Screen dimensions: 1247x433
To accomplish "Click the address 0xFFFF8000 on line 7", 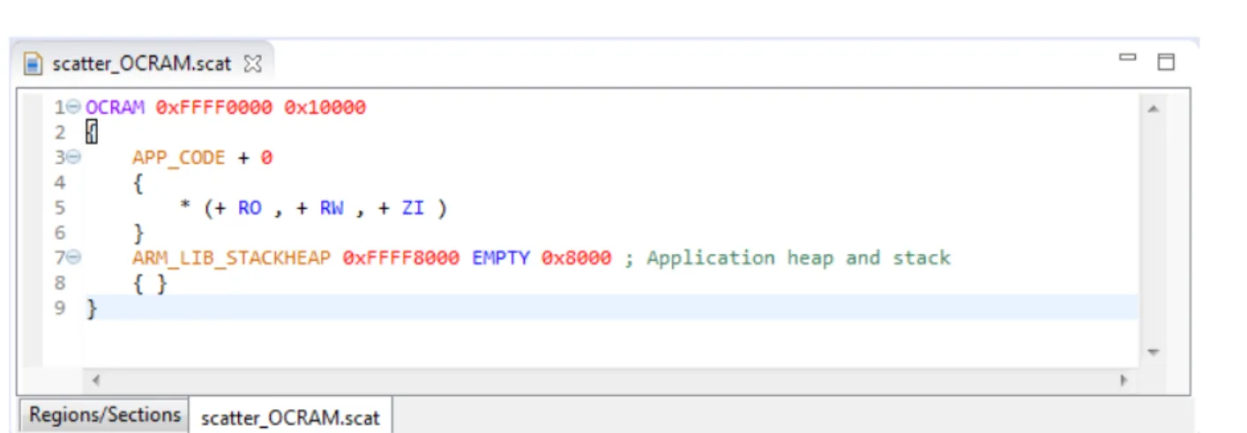I will click(401, 258).
